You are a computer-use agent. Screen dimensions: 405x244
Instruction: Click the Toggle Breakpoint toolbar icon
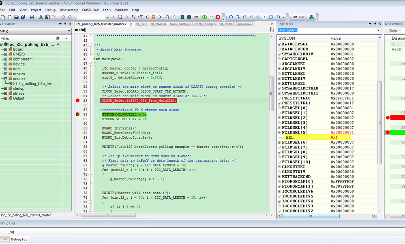point(196,17)
